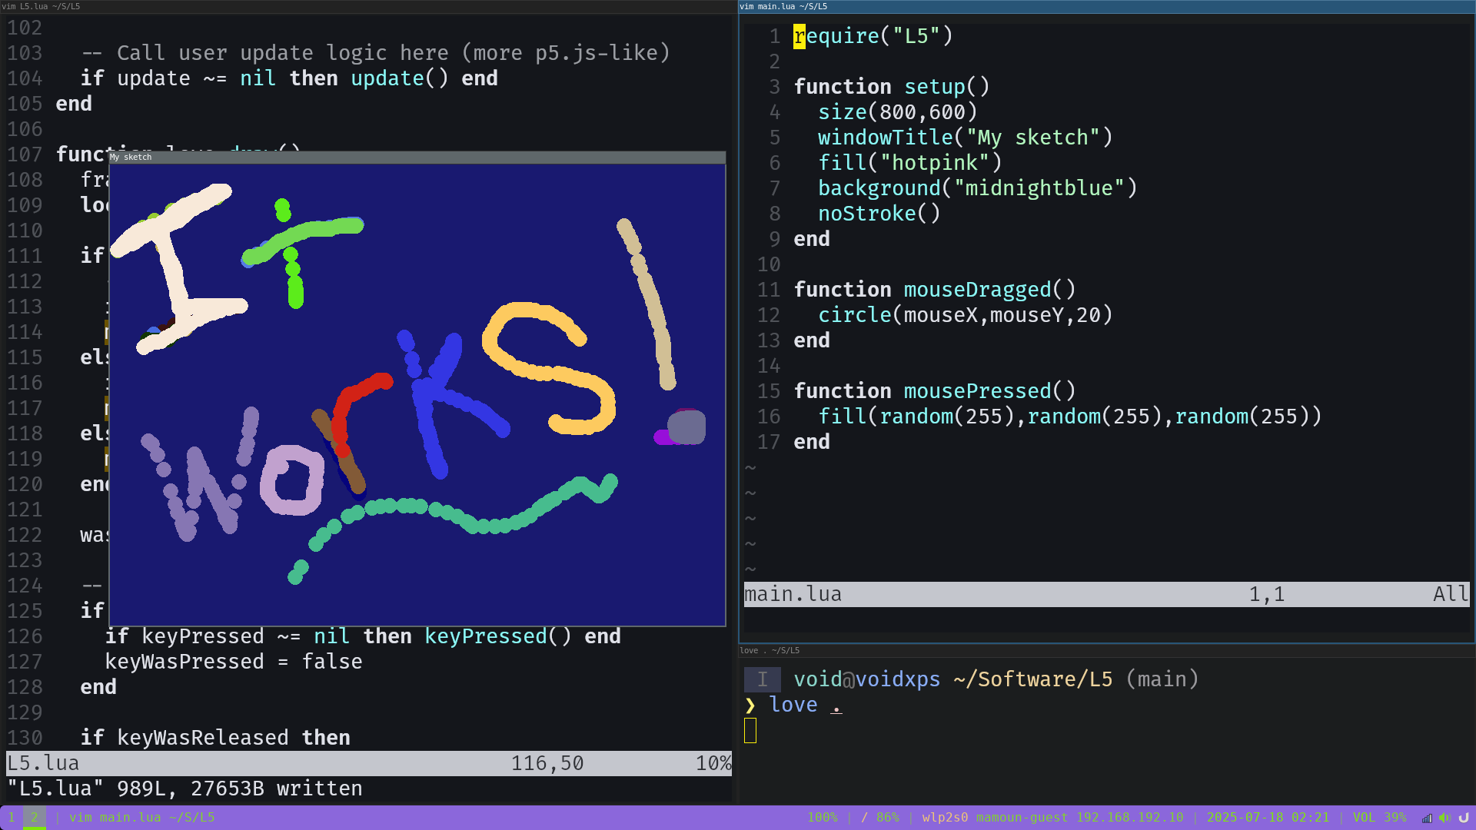Click the VOL 39% status indicator
1476x830 pixels.
(1379, 818)
